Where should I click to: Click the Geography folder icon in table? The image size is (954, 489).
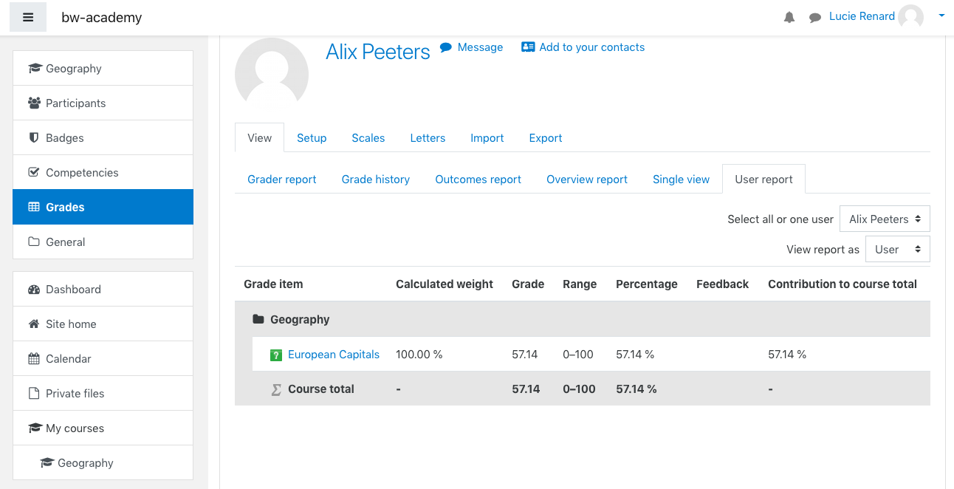tap(258, 320)
